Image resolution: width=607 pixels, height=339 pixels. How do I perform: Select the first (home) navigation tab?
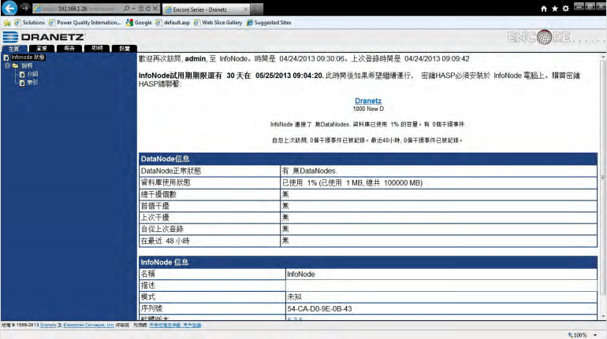(14, 48)
